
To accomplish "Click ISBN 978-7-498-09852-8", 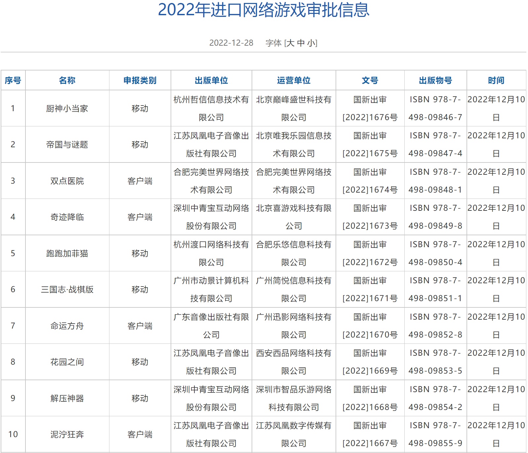I will 435,326.
